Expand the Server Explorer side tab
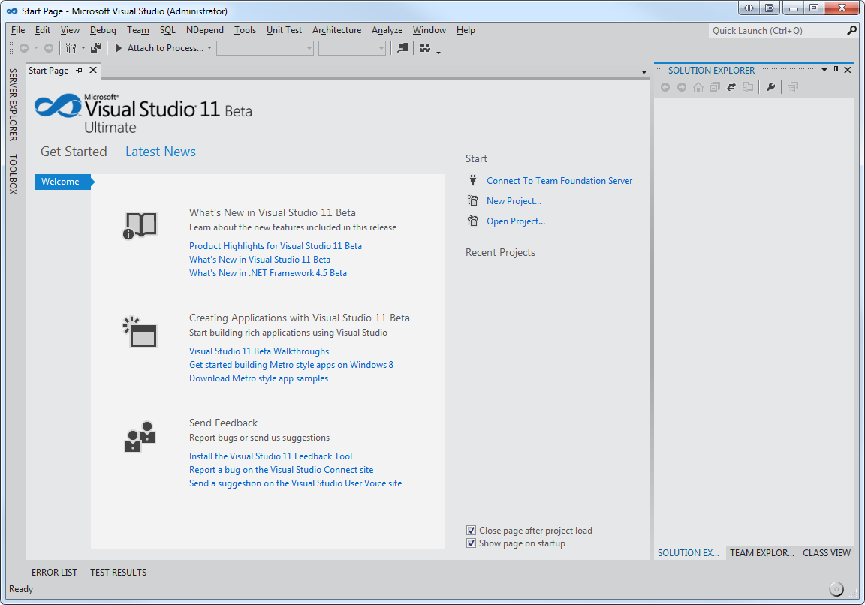The height and width of the screenshot is (605, 865). click(13, 105)
